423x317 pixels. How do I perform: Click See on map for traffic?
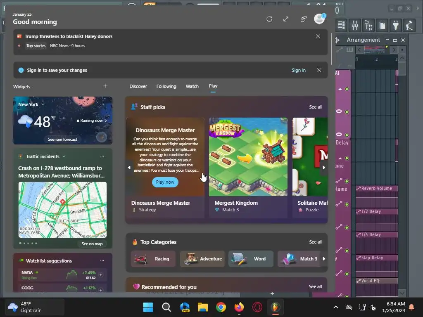point(92,244)
